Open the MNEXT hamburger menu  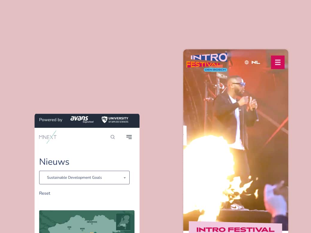pyautogui.click(x=129, y=137)
